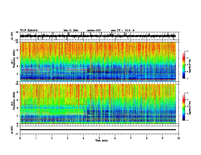This screenshot has height=155, width=201.
Task: Select the "Time (min)" axis title
Action: coord(102,141)
